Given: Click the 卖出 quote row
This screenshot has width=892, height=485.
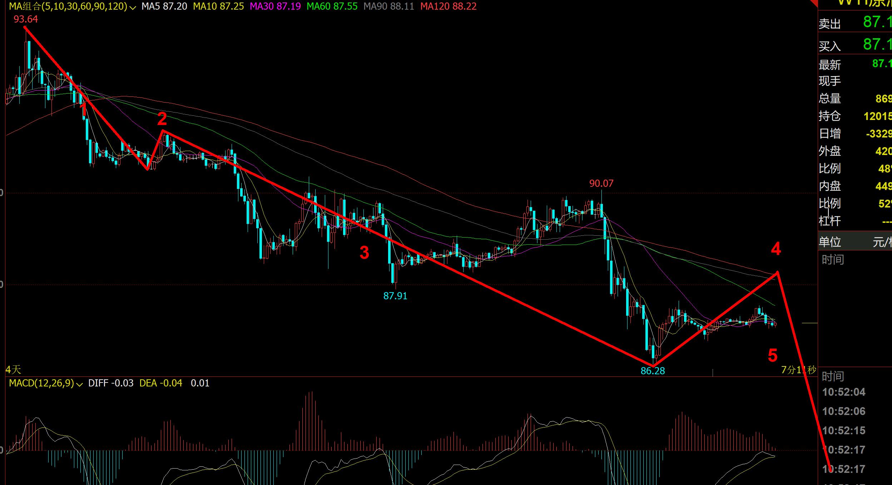Looking at the screenshot, I should (855, 23).
